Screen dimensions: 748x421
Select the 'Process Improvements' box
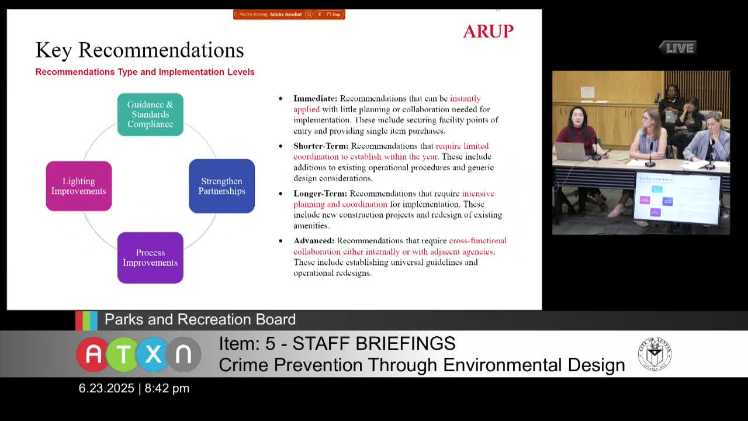pos(150,258)
